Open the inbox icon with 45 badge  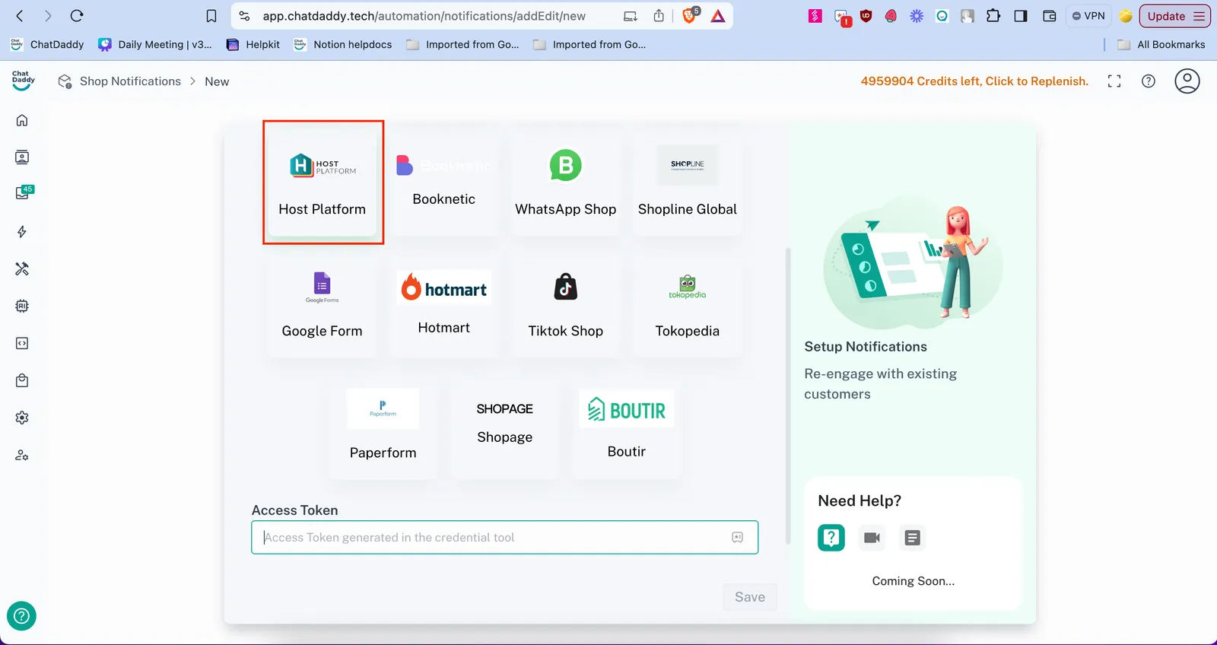click(23, 193)
